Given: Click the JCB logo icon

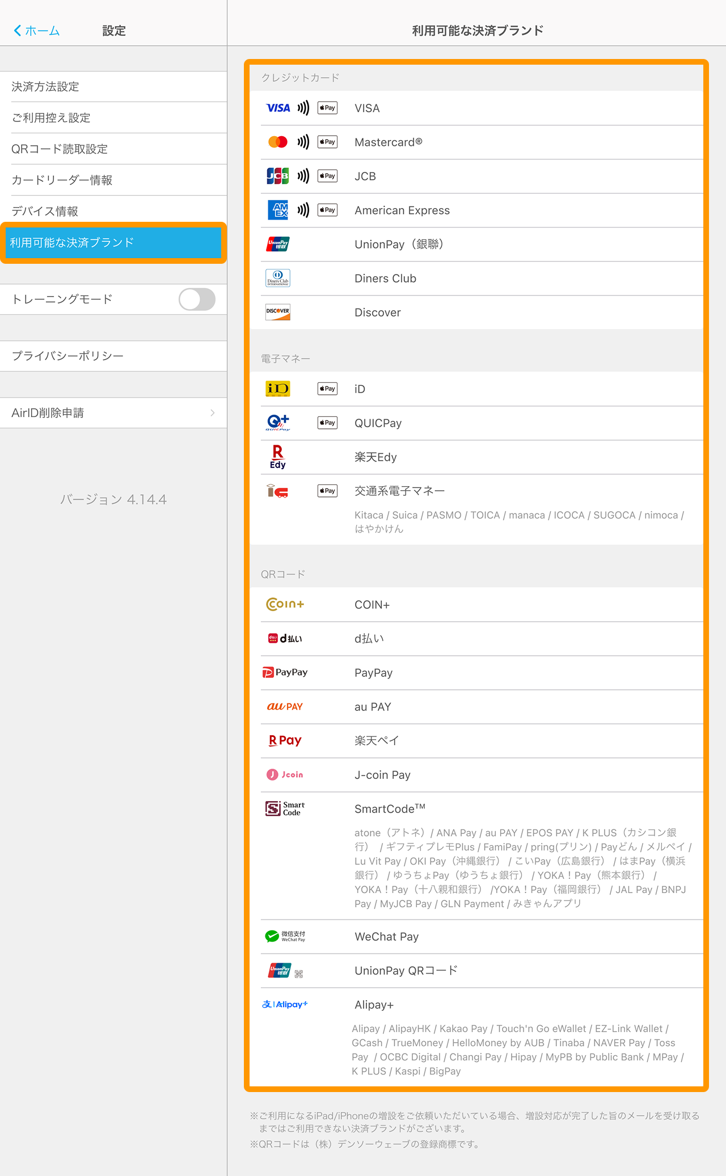Looking at the screenshot, I should 278,176.
